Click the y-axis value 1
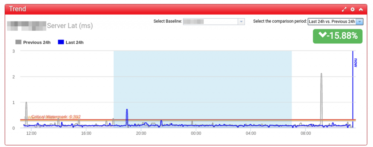373x147 pixels. (x=14, y=102)
